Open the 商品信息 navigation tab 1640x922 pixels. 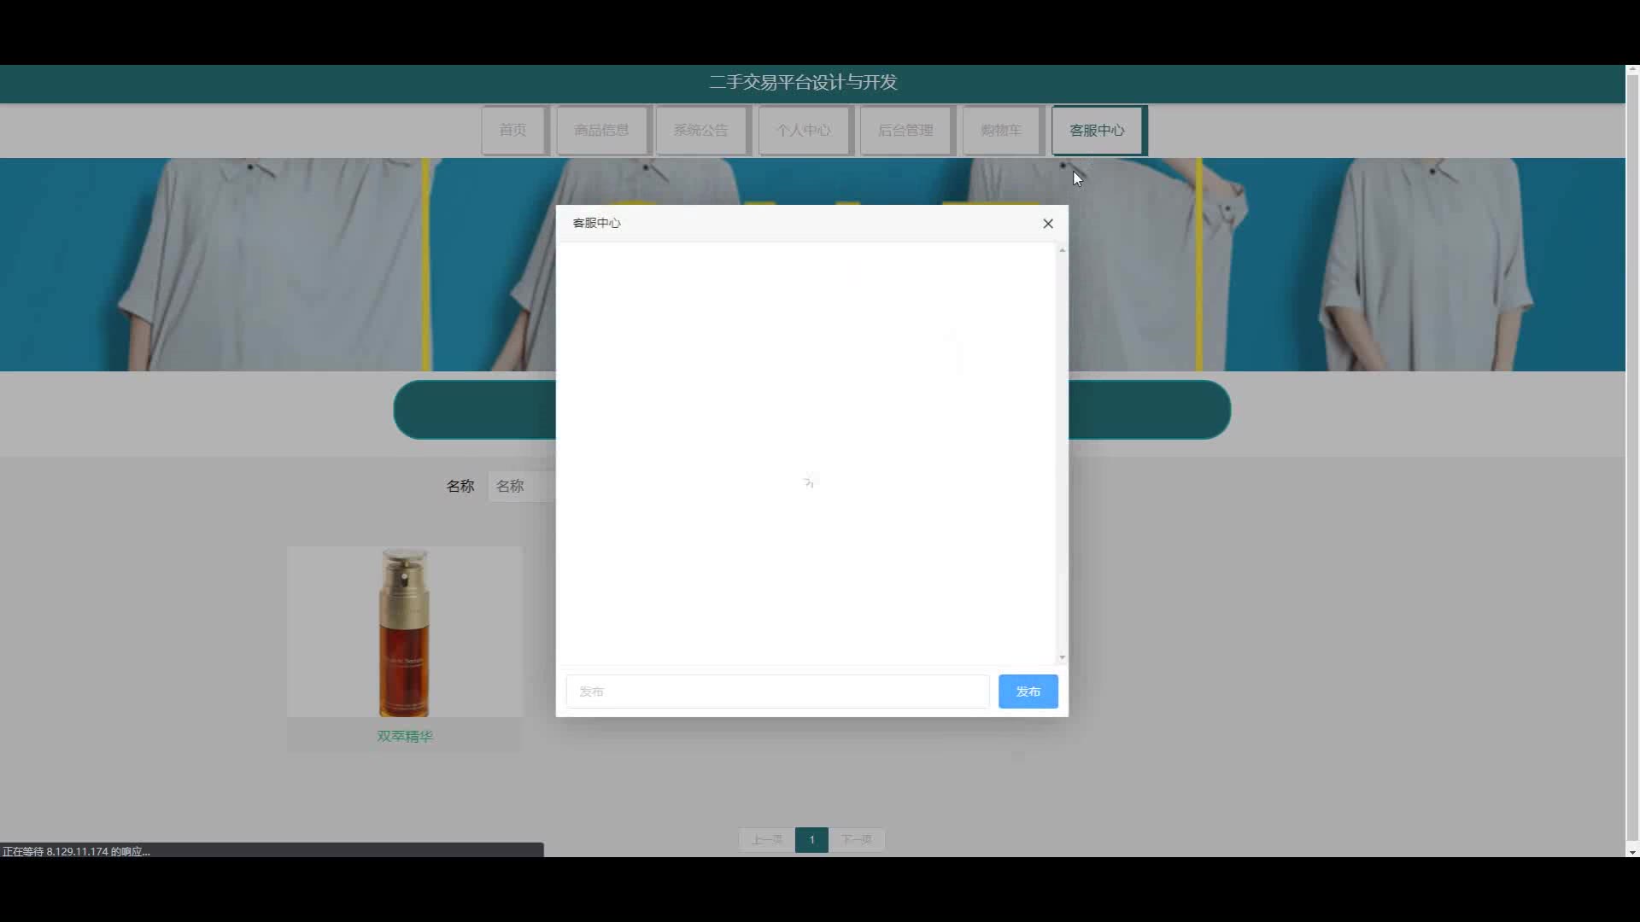click(602, 131)
